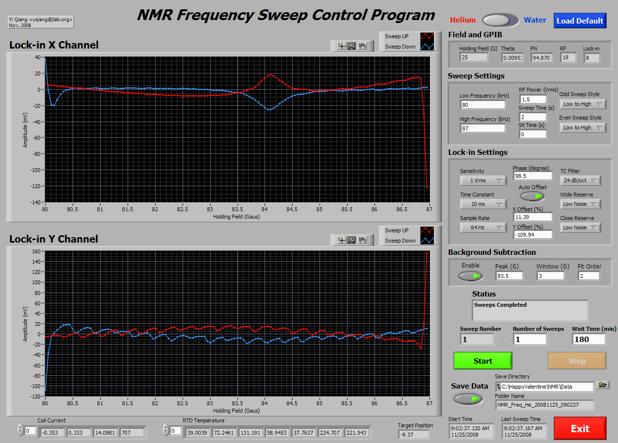
Task: Click Phi value 94.870
Action: 541,57
